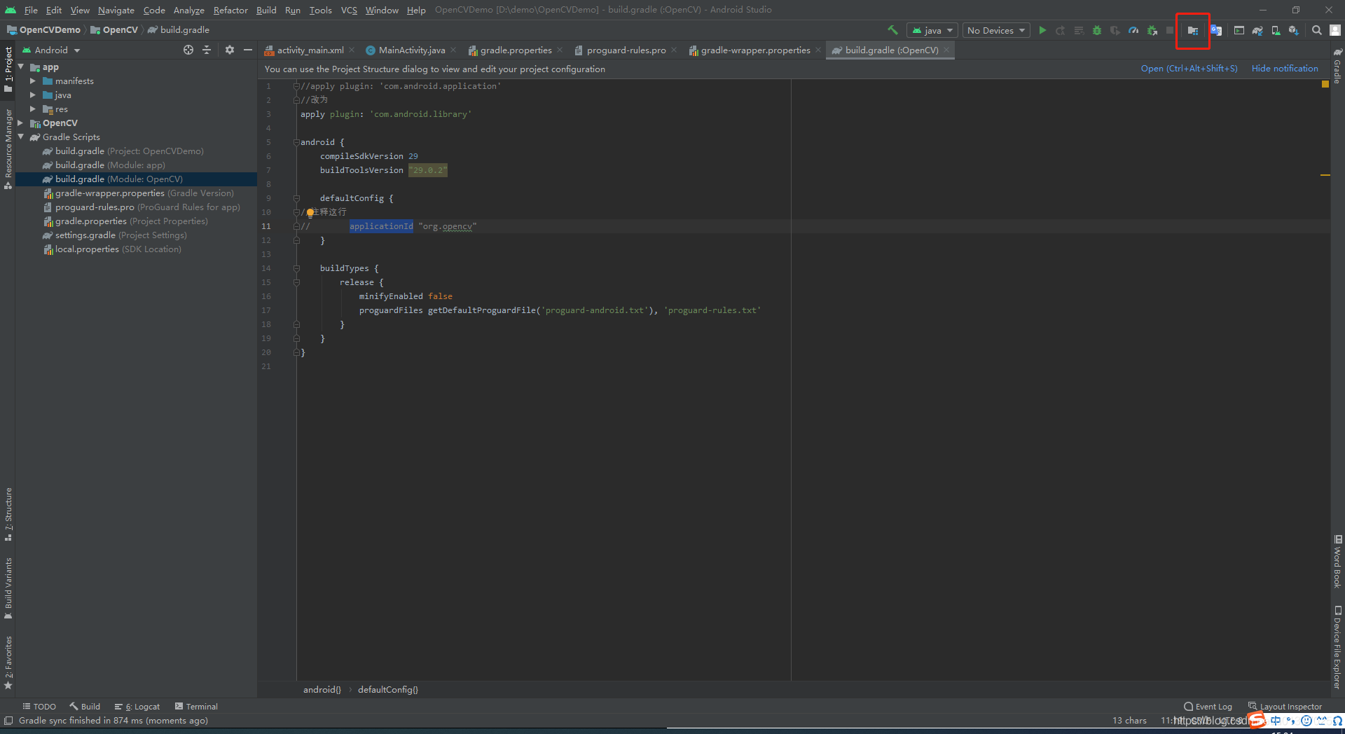Select local.properties (SDK Location) file
1345x734 pixels.
tap(112, 249)
